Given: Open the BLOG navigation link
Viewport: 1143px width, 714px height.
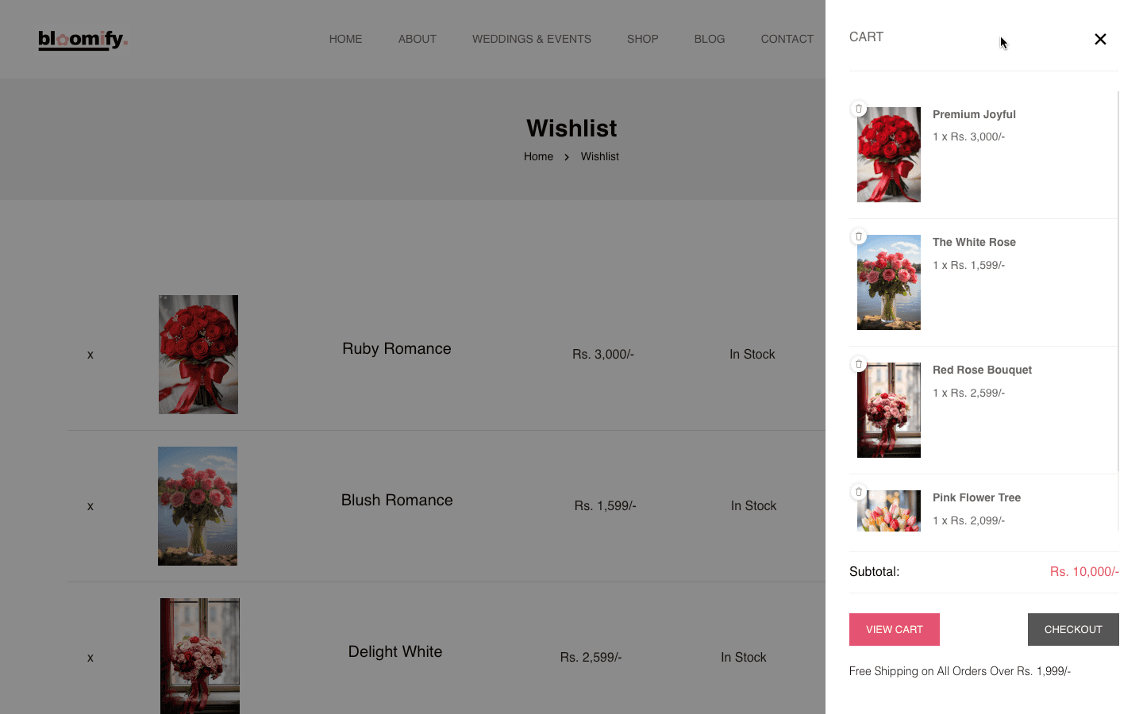Looking at the screenshot, I should click(709, 39).
